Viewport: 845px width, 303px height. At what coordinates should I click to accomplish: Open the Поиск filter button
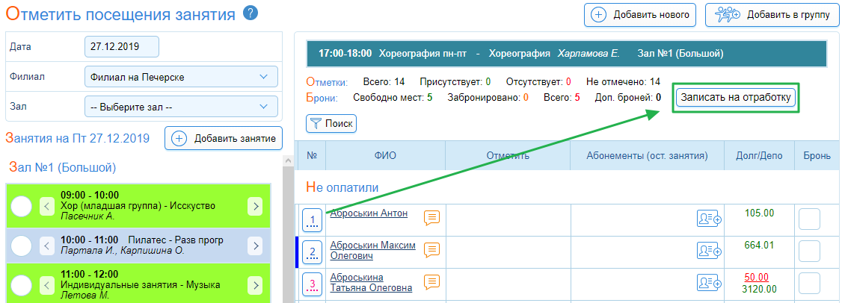(x=331, y=124)
